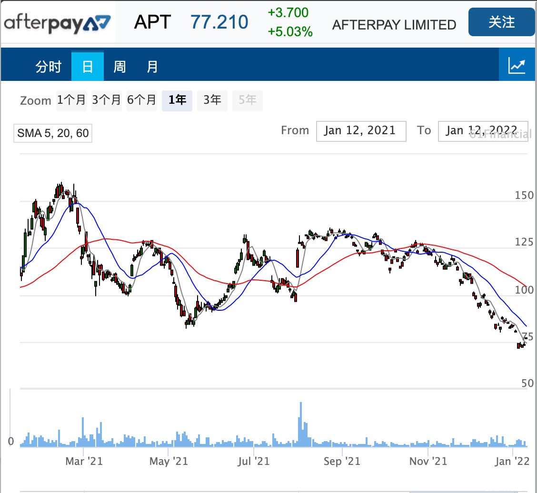Click the Jul '21 axis label
Image resolution: width=537 pixels, height=493 pixels.
tap(254, 461)
